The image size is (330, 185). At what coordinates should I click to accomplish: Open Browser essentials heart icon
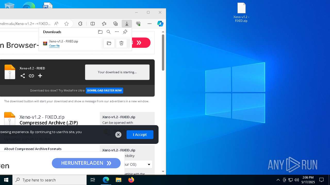138,24
